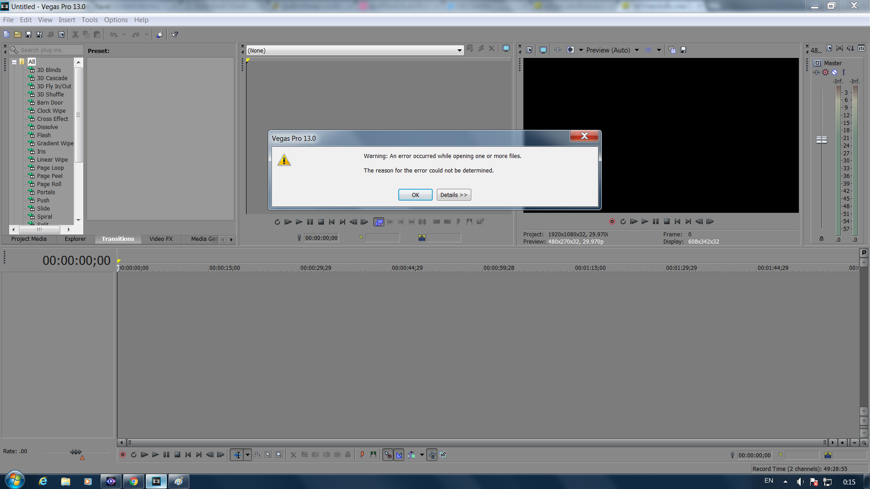Image resolution: width=870 pixels, height=489 pixels.
Task: Select the Envelope edit tool icon
Action: pyautogui.click(x=257, y=455)
